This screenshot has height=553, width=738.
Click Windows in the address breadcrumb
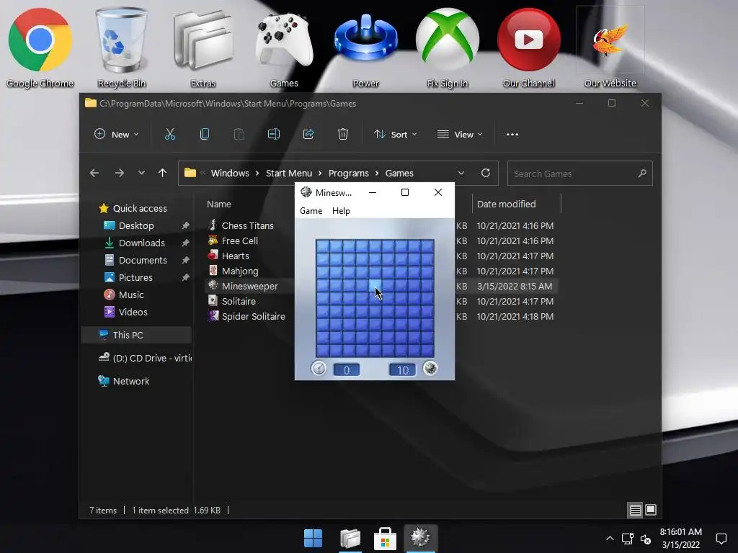coord(230,173)
